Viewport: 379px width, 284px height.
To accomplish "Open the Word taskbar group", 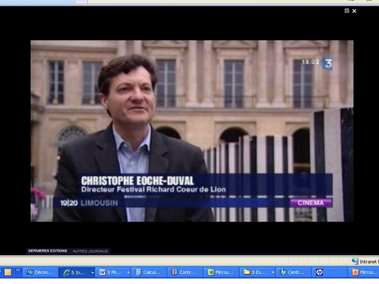I will (x=111, y=272).
